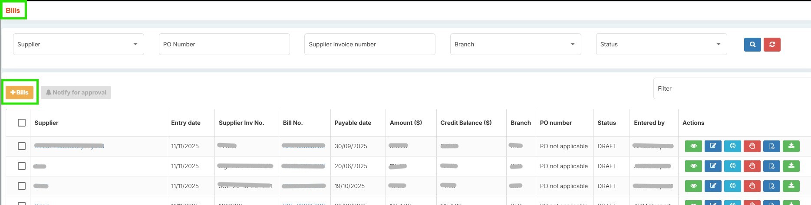Edit the bill payable on 30/09/2025
The height and width of the screenshot is (205, 811).
[713, 146]
